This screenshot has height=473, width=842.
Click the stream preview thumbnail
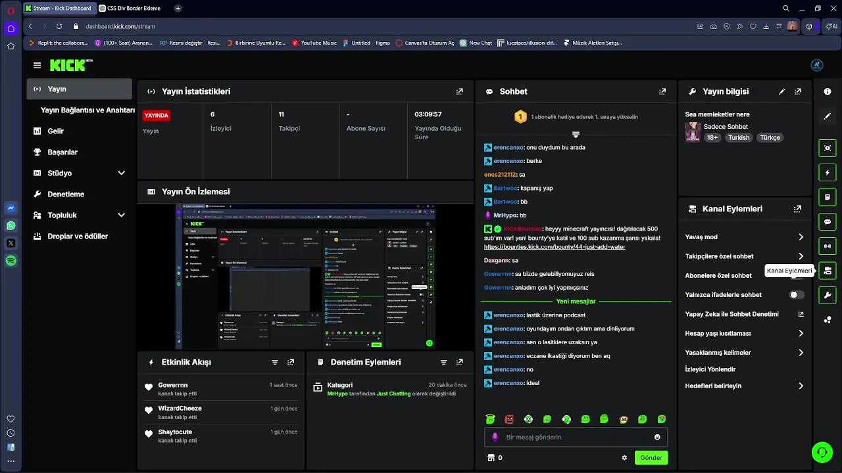[x=305, y=277]
